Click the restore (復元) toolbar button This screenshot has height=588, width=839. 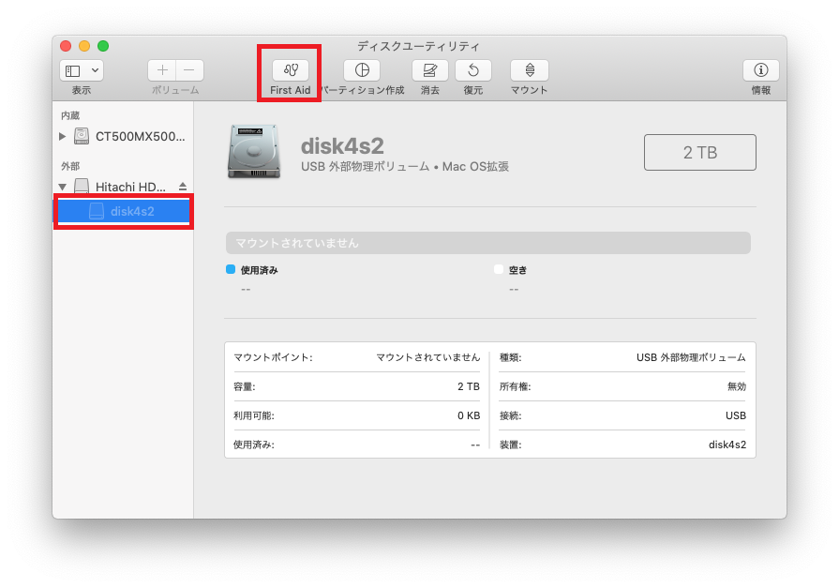[473, 70]
